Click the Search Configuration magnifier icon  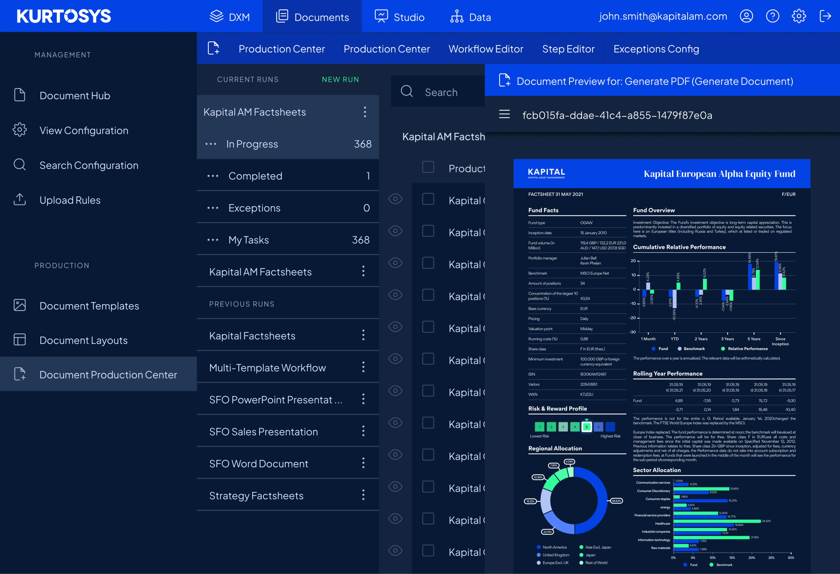pyautogui.click(x=19, y=165)
